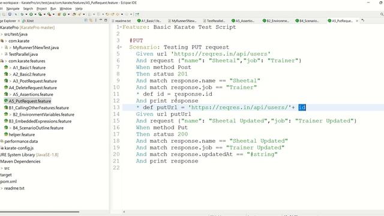Close the Package Explorer view tab
This screenshot has height=216, width=384.
[x=19, y=21]
